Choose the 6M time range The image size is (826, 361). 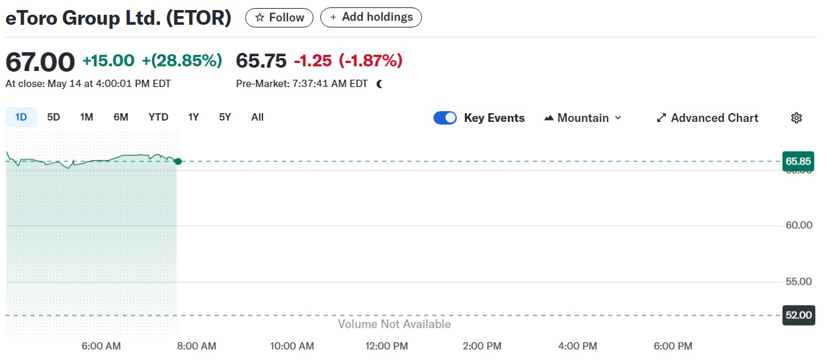pyautogui.click(x=121, y=117)
